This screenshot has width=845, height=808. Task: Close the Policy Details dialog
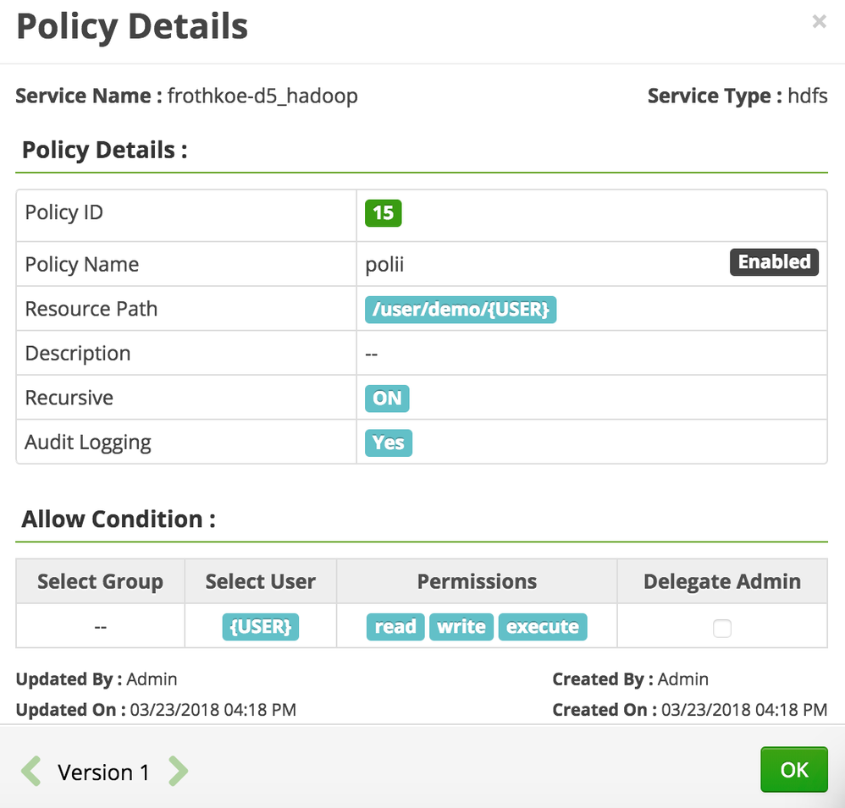click(819, 22)
